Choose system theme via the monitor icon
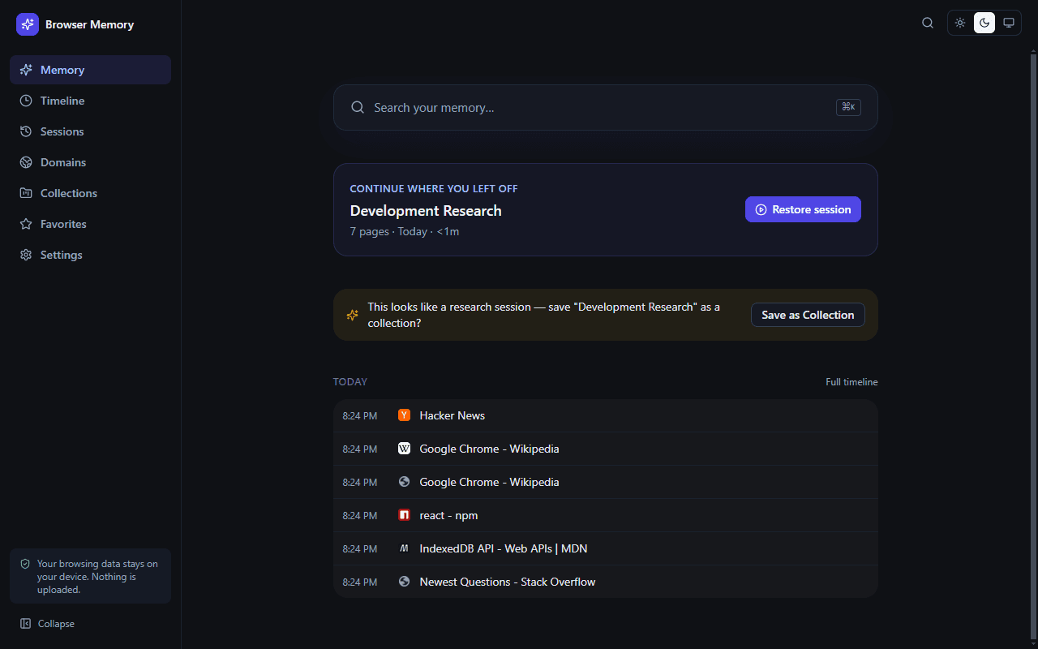Image resolution: width=1038 pixels, height=649 pixels. [1009, 23]
